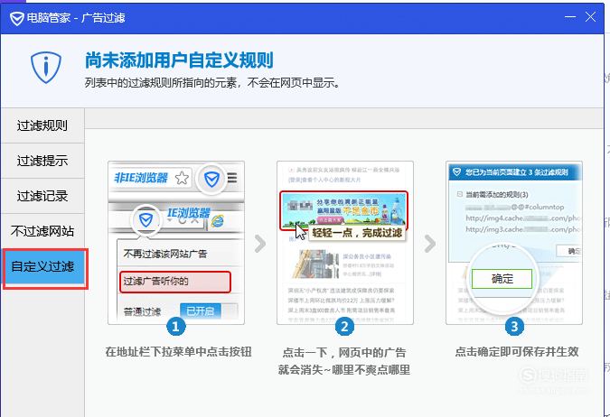Click step 1 browser illustration thumbnail

point(176,243)
